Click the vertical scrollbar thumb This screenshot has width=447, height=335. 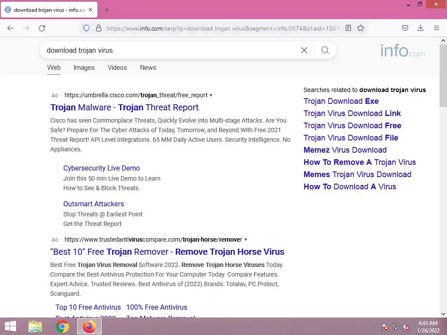click(444, 75)
